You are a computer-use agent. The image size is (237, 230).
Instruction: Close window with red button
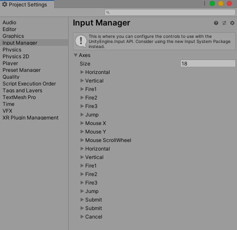(x=229, y=3)
